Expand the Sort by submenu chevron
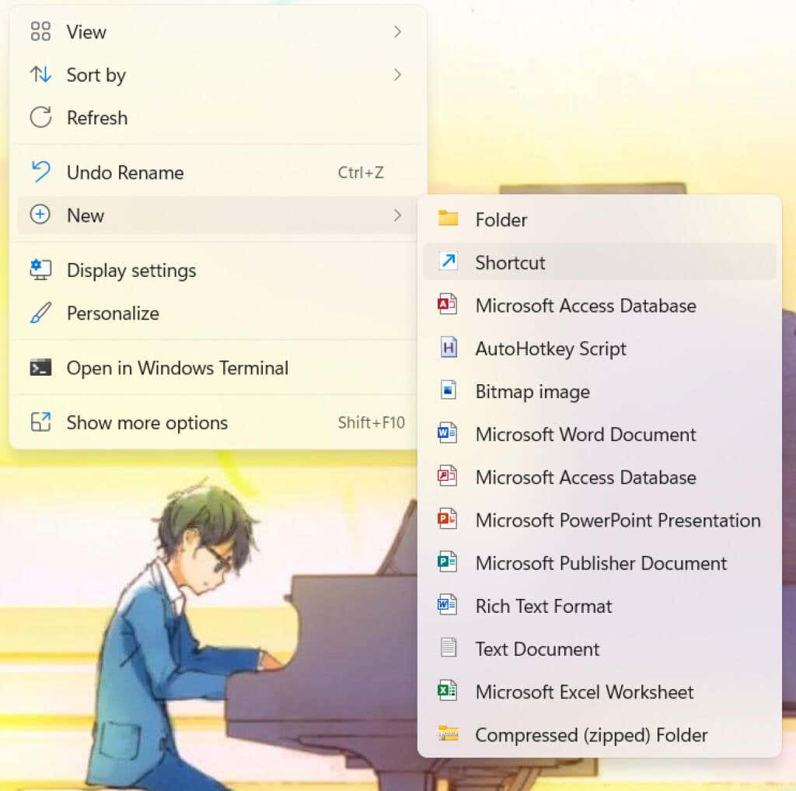796x791 pixels. tap(397, 75)
